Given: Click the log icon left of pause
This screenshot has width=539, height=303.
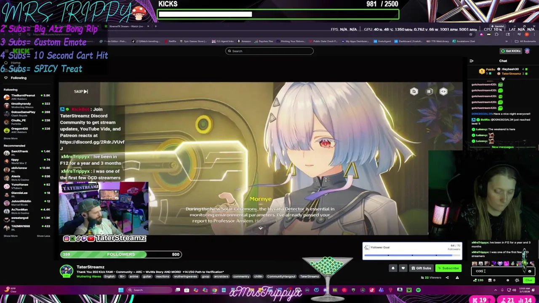Looking at the screenshot, I should pos(414,91).
